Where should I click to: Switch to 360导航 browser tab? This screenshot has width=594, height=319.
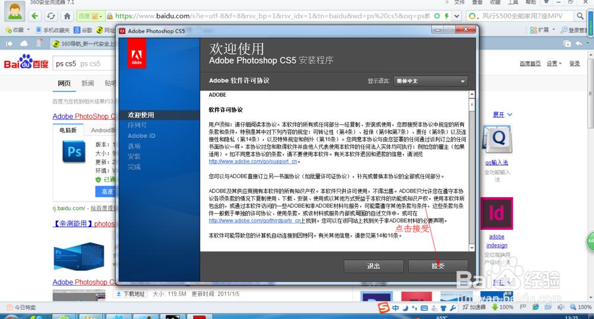[x=83, y=43]
